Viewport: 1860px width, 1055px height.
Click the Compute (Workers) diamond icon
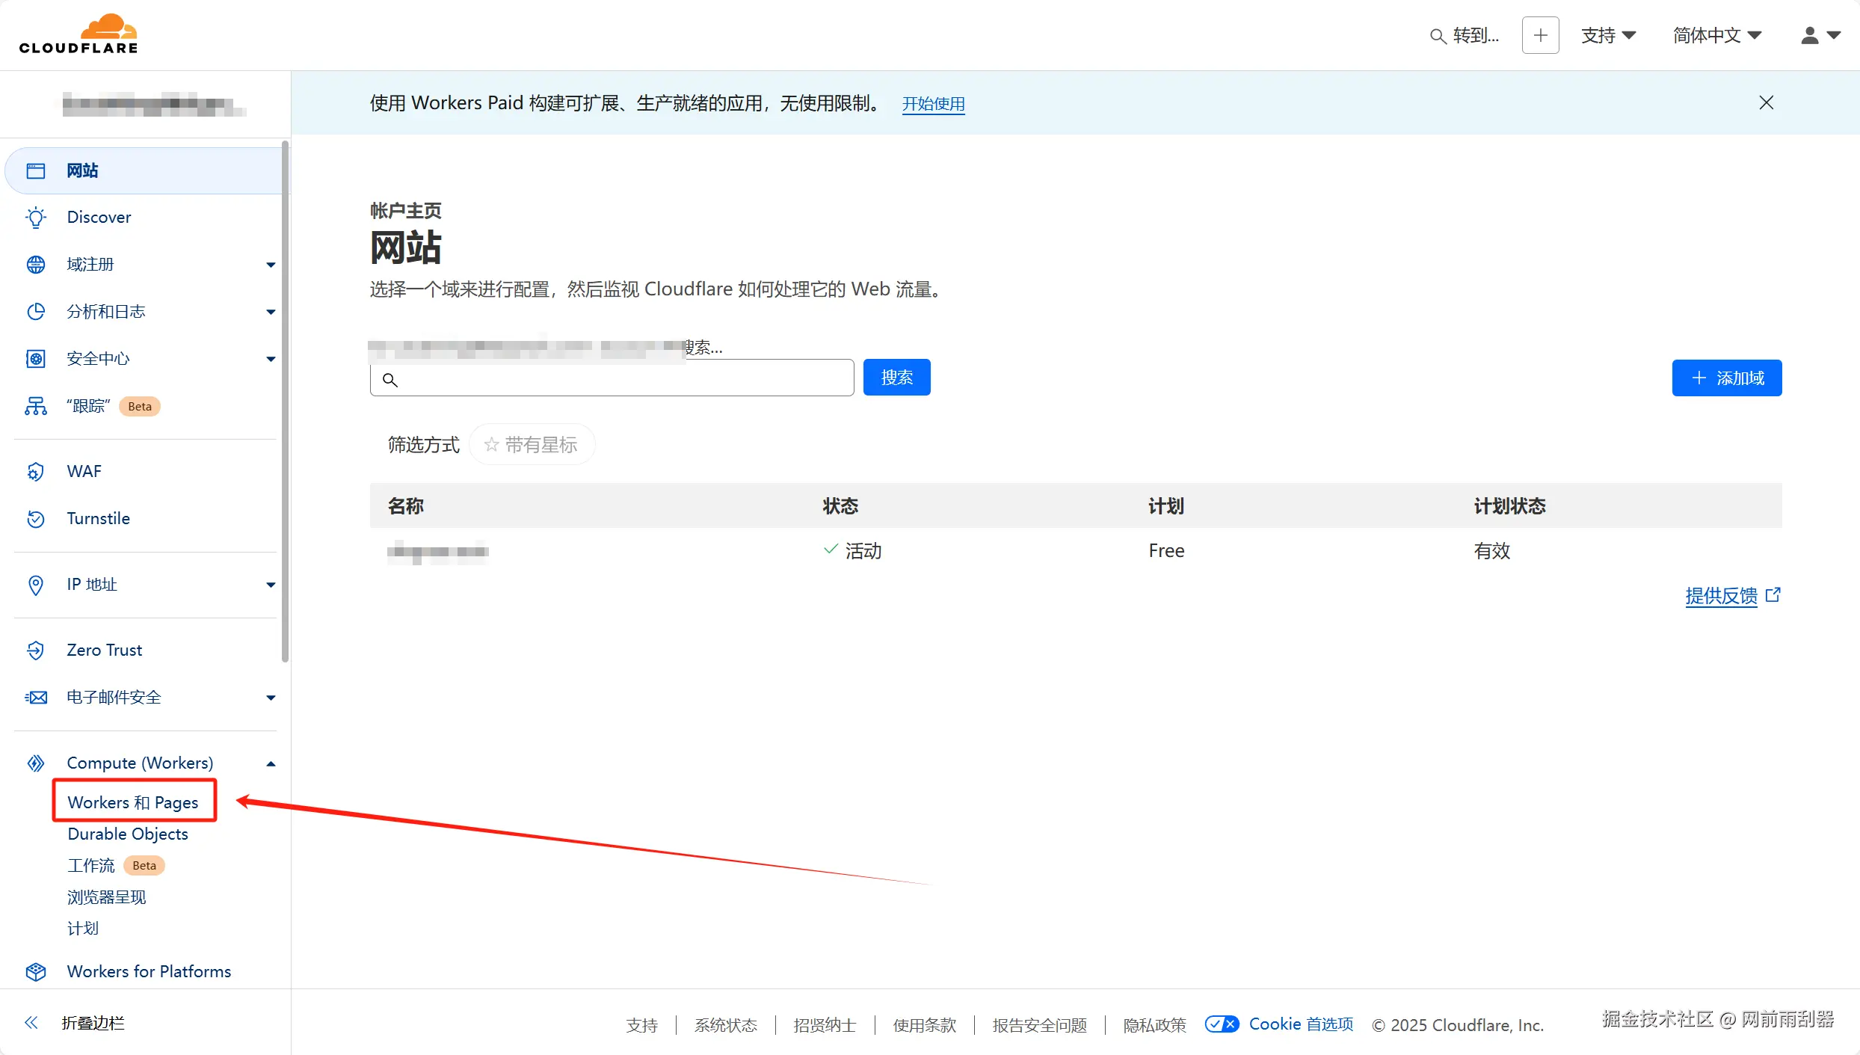(x=35, y=763)
